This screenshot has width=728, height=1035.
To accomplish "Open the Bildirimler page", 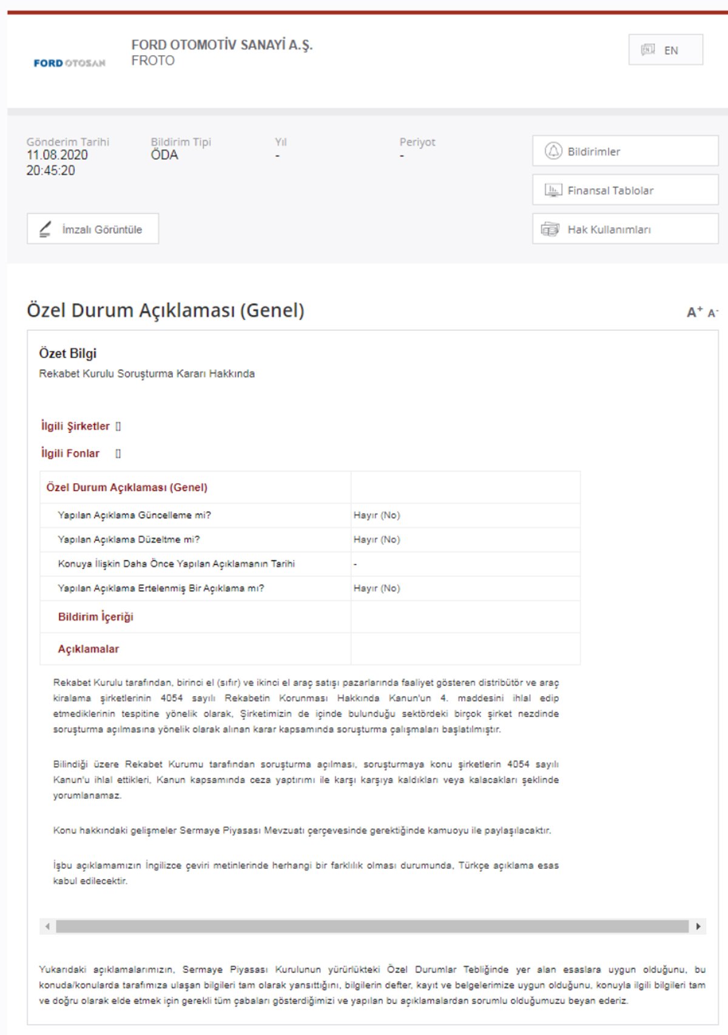I will 625,151.
